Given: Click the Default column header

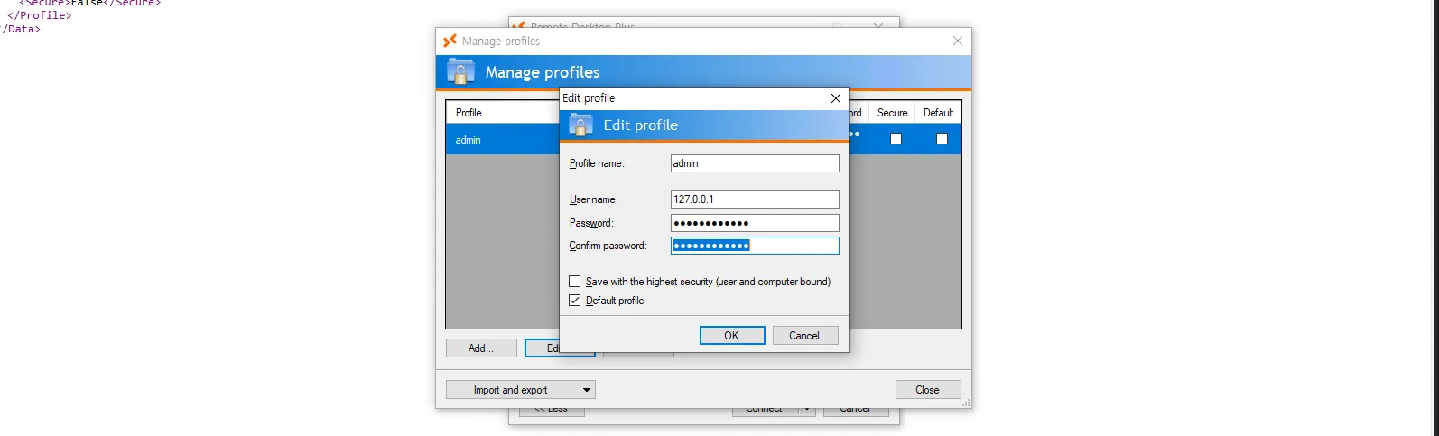Looking at the screenshot, I should point(939,113).
